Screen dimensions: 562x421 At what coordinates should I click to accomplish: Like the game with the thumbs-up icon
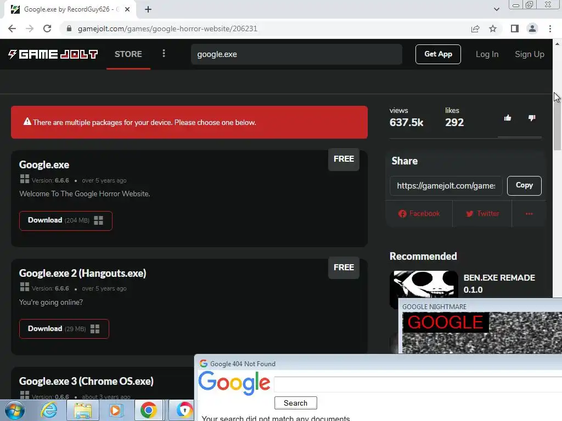pyautogui.click(x=508, y=118)
